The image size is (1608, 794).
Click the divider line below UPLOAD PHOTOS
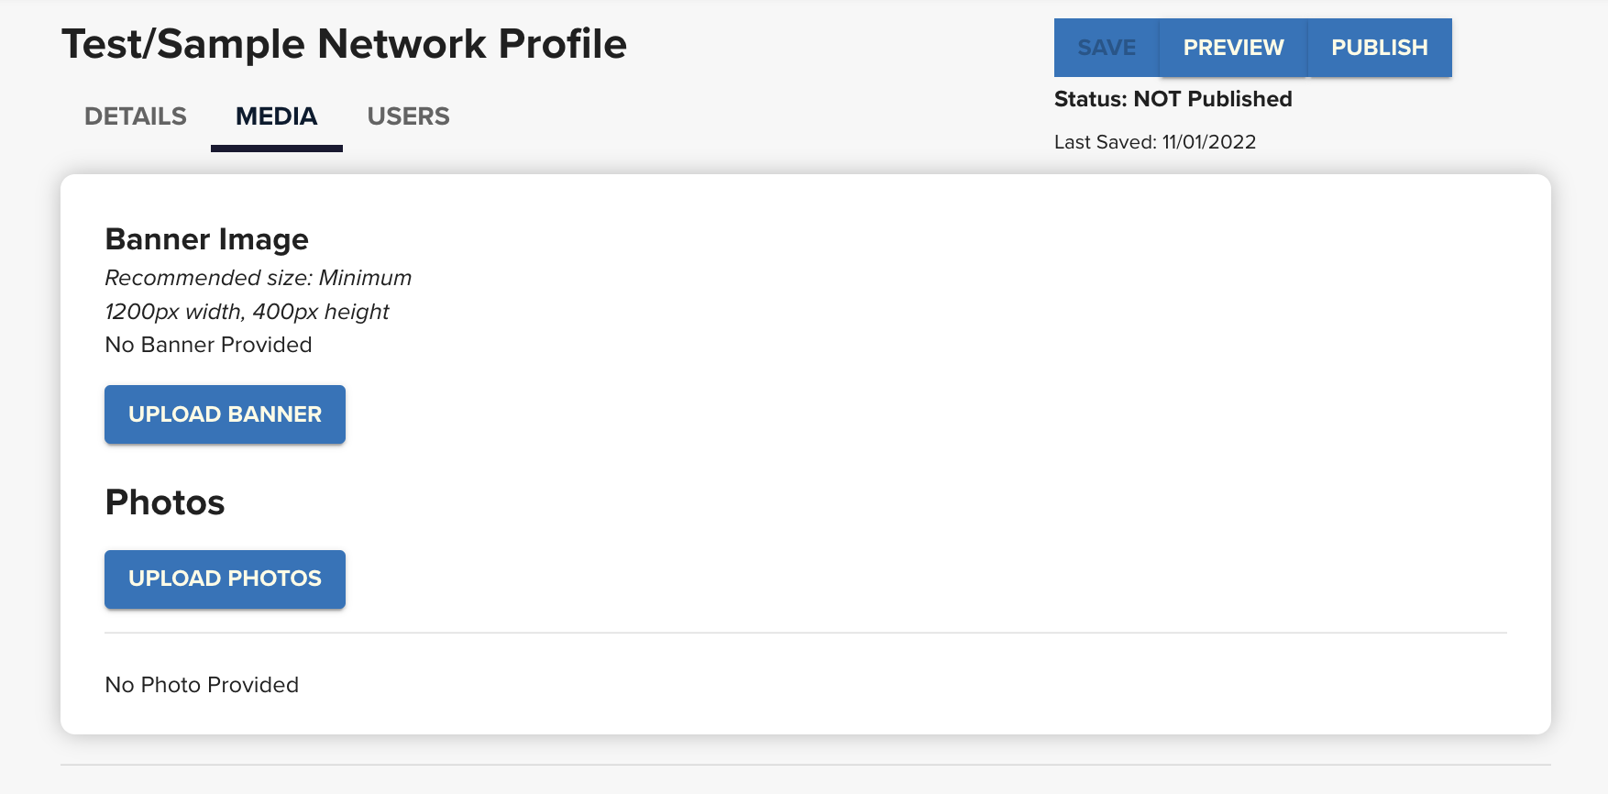coord(806,633)
